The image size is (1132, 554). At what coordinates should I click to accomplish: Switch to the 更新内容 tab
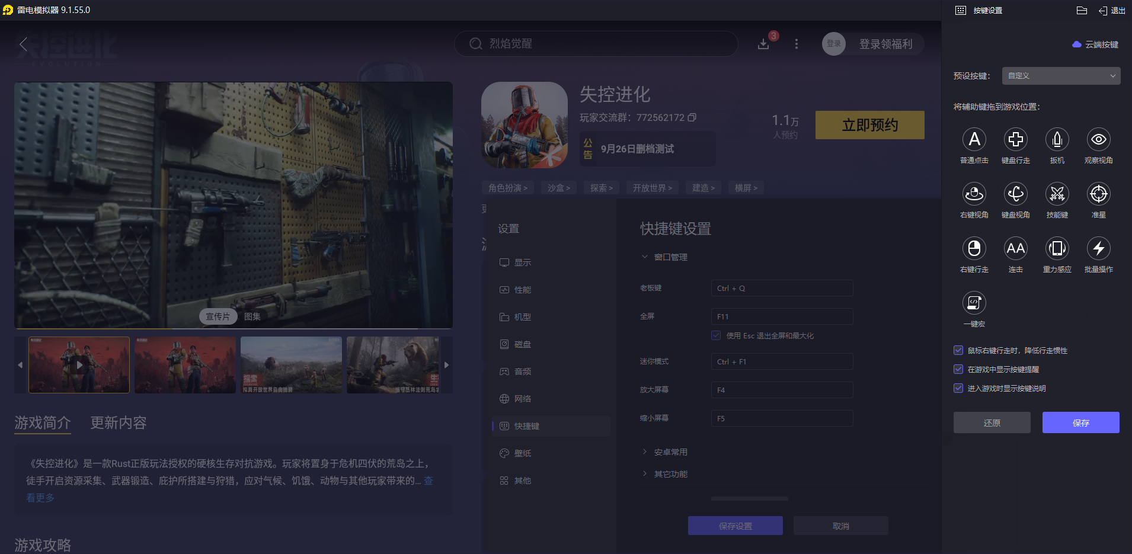click(117, 422)
